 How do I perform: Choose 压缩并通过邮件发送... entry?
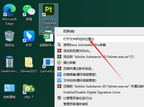click(99, 68)
